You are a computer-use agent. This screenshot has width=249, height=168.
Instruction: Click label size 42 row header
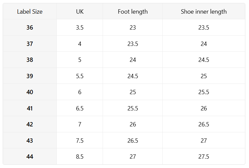(30, 124)
